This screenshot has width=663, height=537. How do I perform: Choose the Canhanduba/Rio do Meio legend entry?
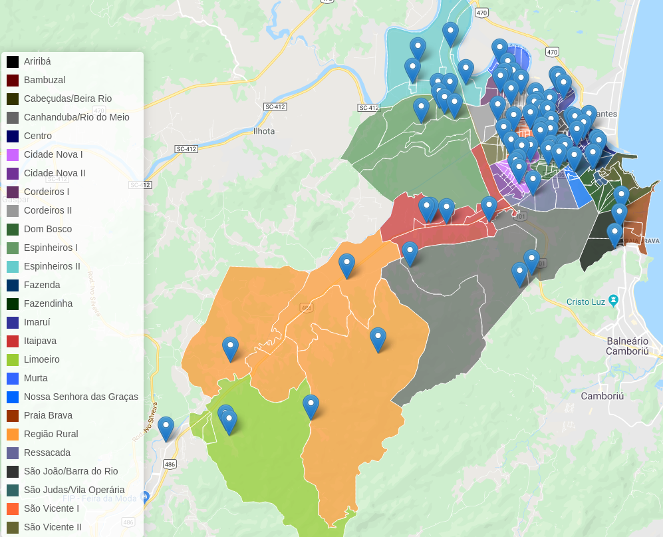pos(76,117)
